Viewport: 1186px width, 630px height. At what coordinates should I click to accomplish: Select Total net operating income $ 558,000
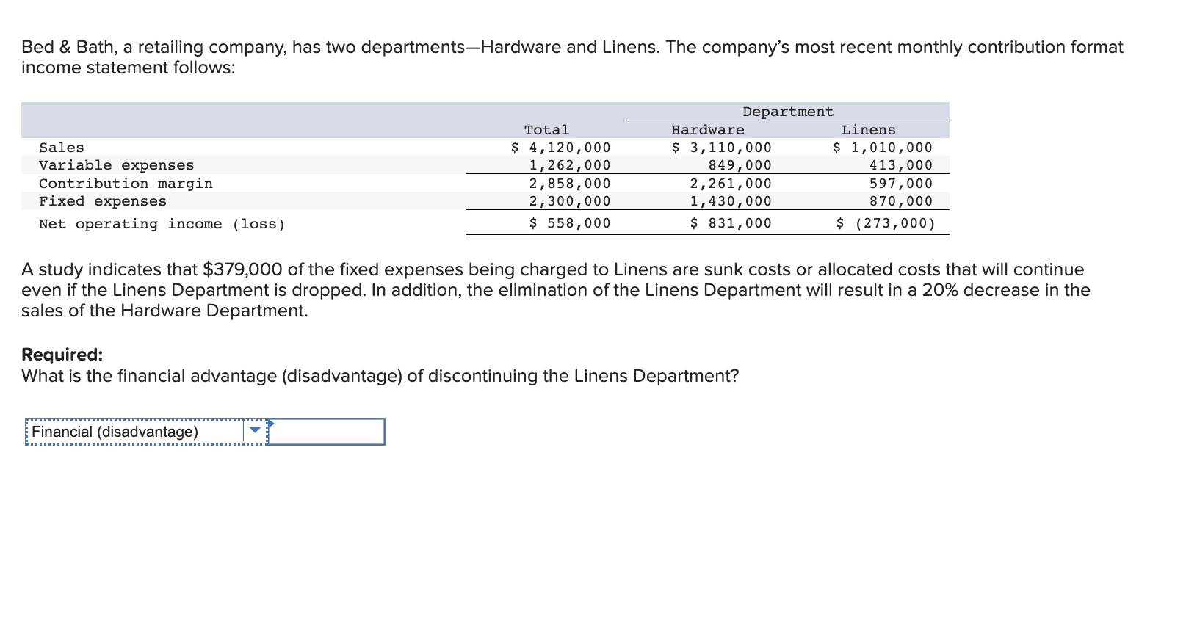[570, 223]
